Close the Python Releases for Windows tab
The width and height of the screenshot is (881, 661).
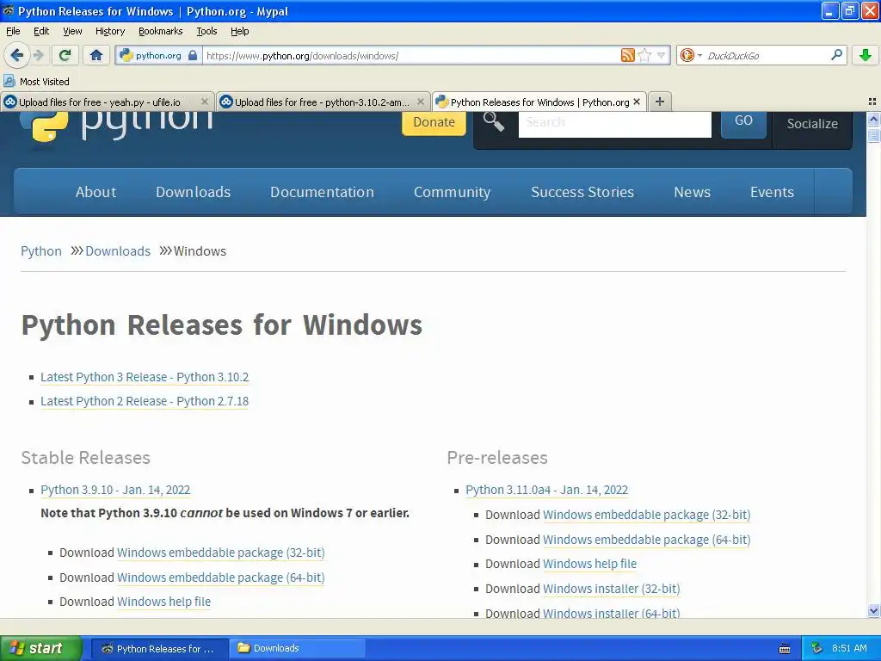click(637, 102)
